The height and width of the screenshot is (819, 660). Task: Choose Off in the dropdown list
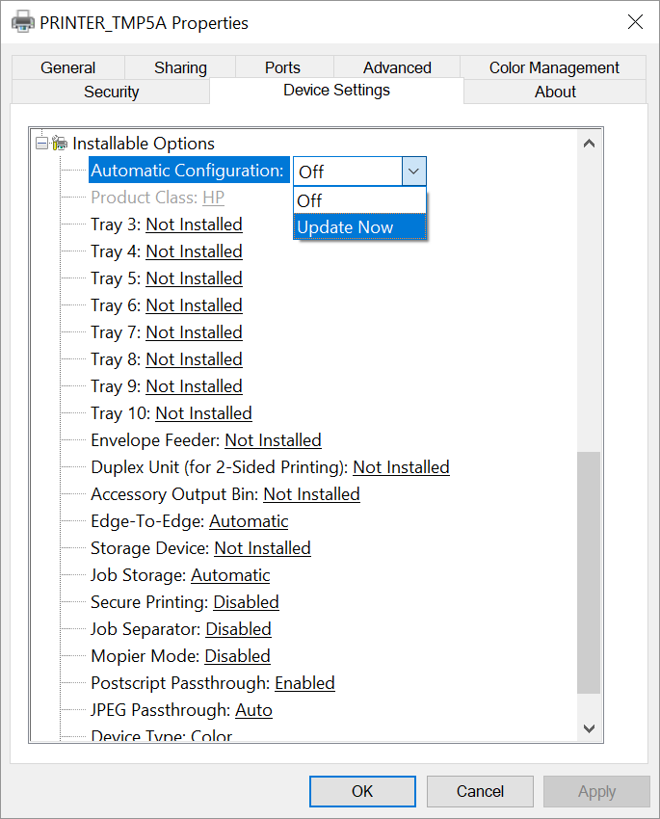click(x=310, y=200)
